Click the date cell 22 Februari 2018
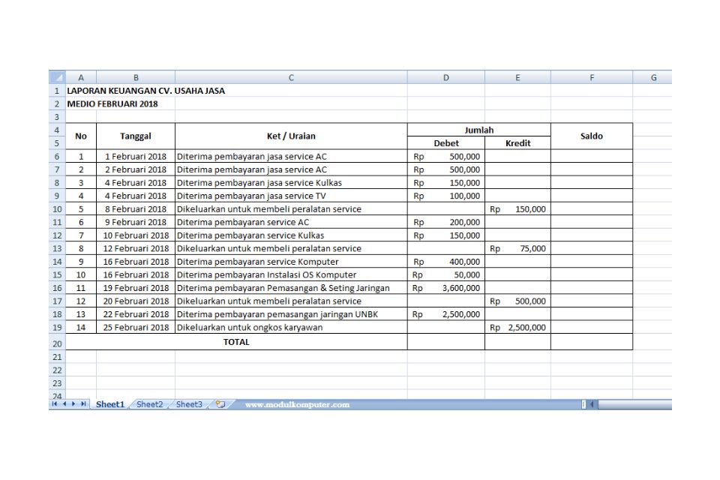The height and width of the screenshot is (480, 720). [136, 314]
